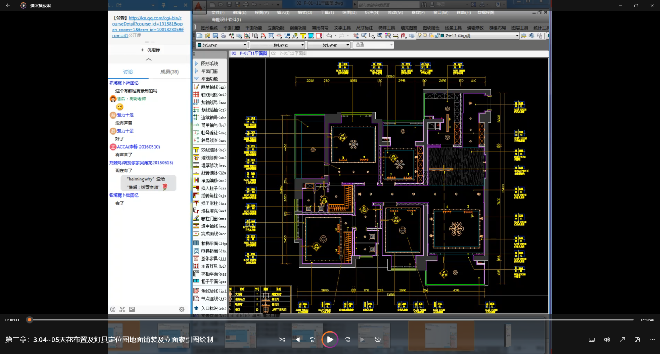Open the more options ellipsis menu
The image size is (660, 354).
point(652,340)
